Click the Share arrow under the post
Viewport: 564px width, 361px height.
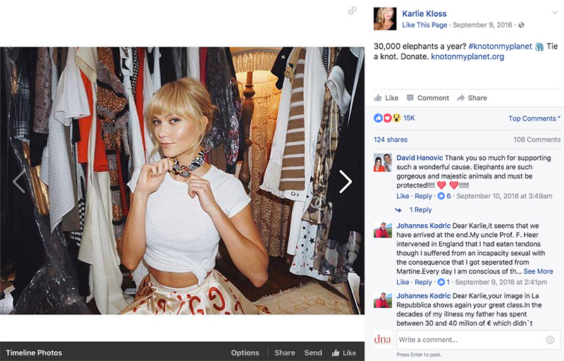(472, 98)
